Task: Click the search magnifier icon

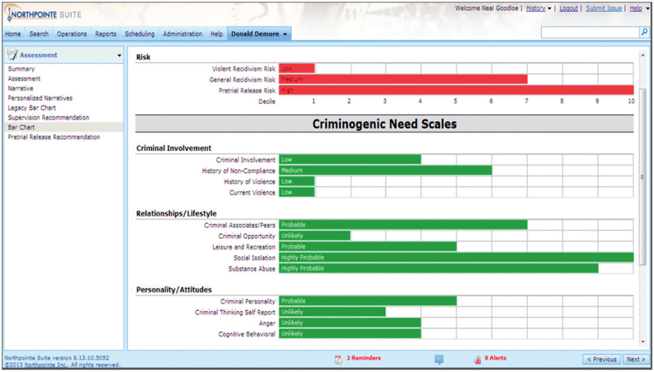Action: pyautogui.click(x=643, y=32)
